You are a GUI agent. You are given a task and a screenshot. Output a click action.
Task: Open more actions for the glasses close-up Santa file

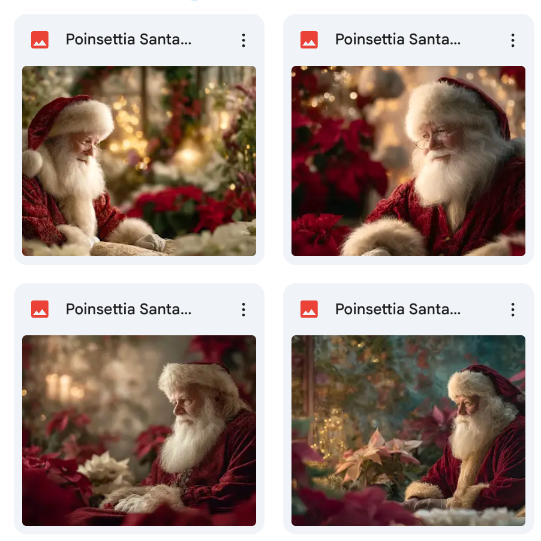coord(513,40)
